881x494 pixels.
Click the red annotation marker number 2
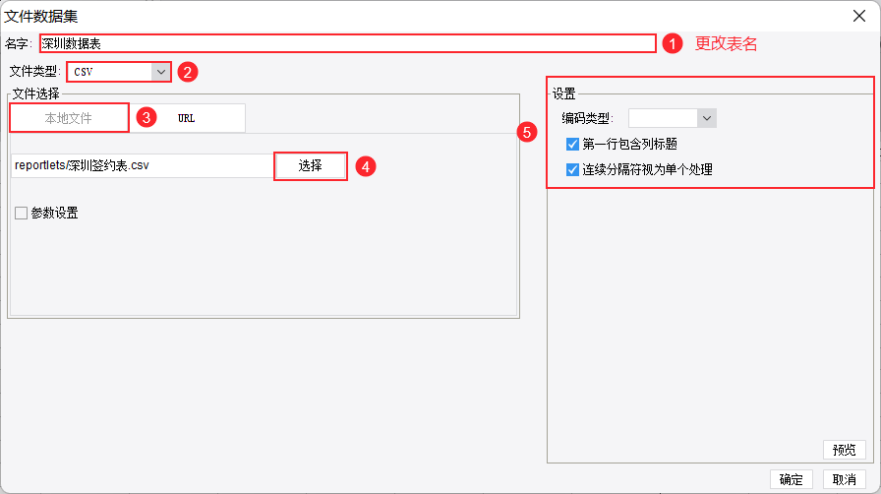(187, 72)
